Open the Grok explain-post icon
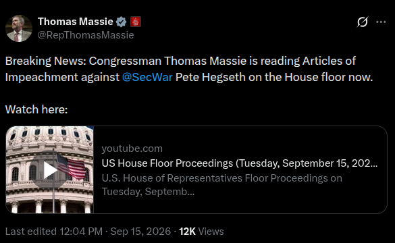Screen dimensions: 395x243 click(x=363, y=22)
